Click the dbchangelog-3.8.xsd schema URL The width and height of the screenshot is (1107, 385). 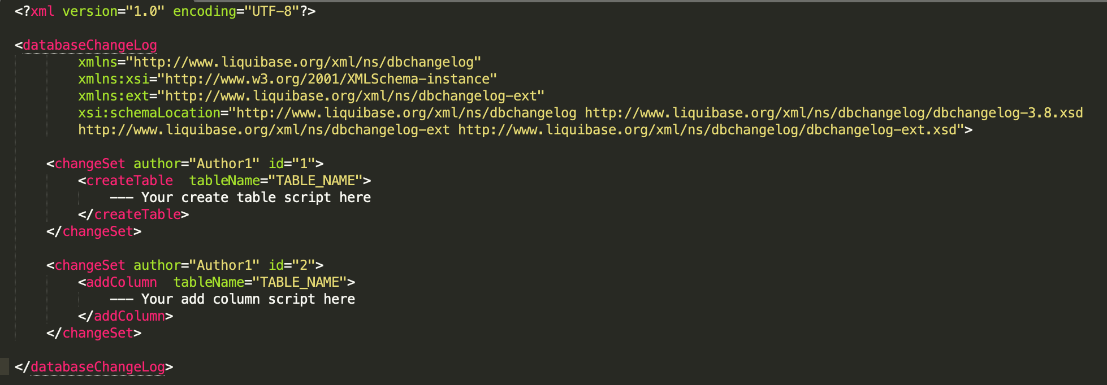tap(834, 113)
